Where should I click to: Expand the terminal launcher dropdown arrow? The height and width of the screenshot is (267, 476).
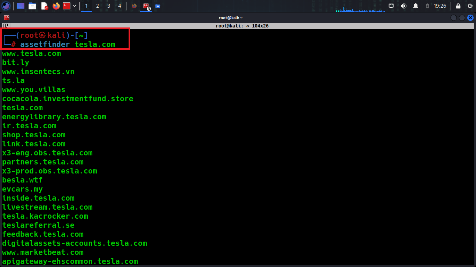pyautogui.click(x=75, y=6)
